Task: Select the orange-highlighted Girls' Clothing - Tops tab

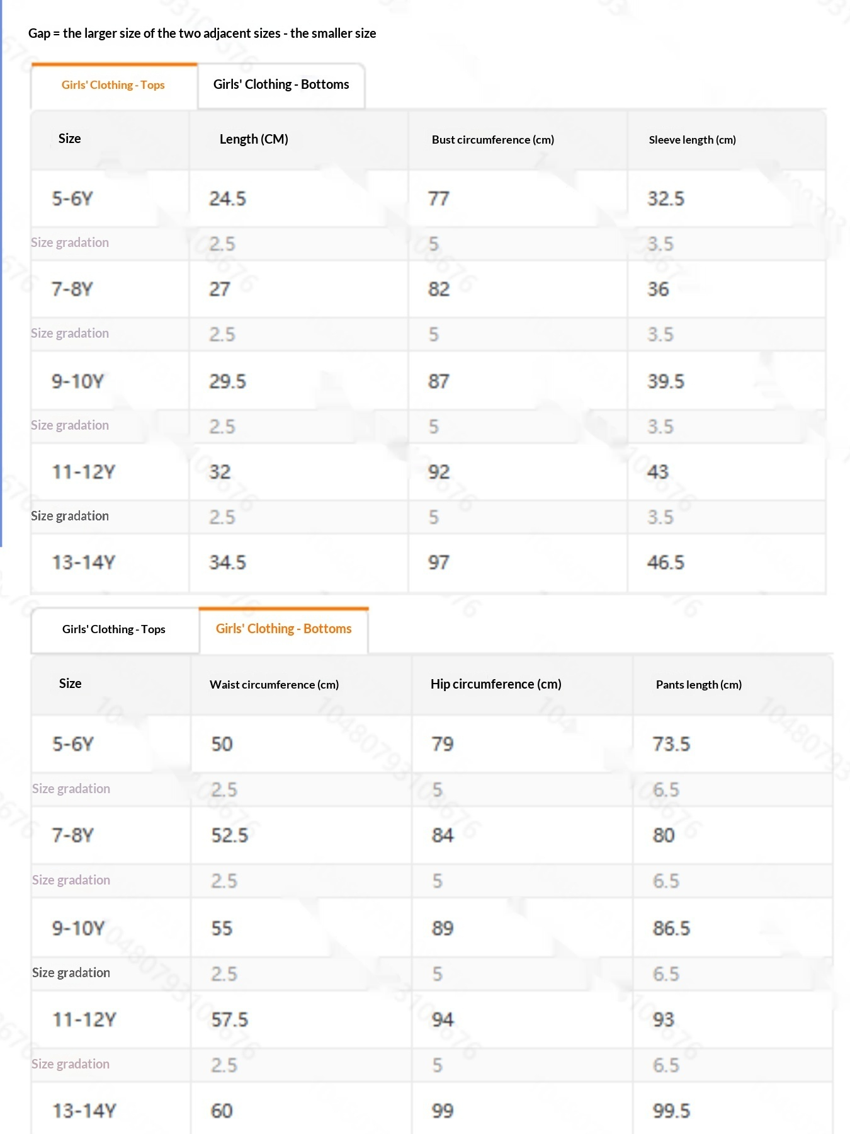Action: tap(113, 85)
